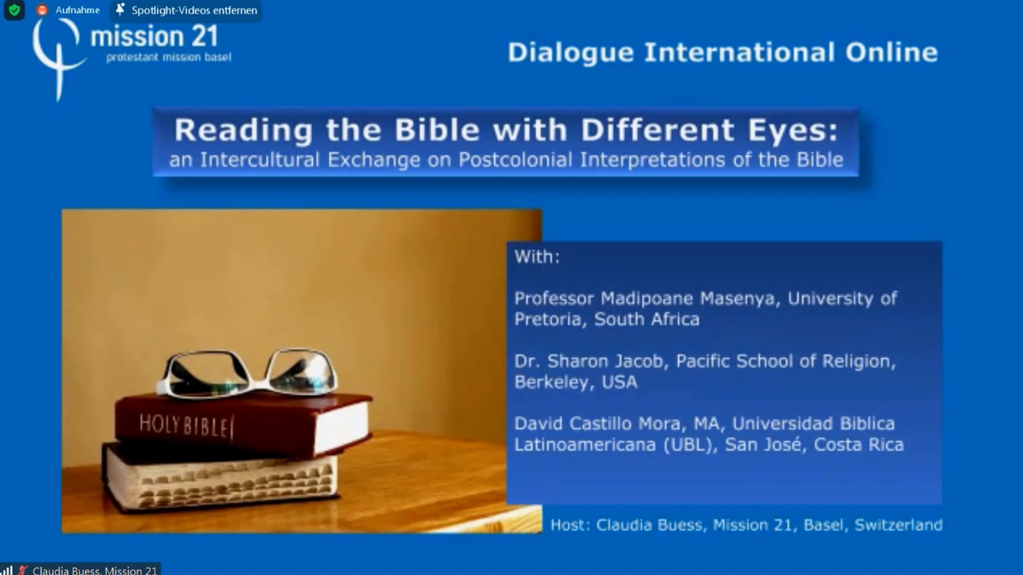Click the red recording indicator dot
1023x575 pixels.
(42, 10)
